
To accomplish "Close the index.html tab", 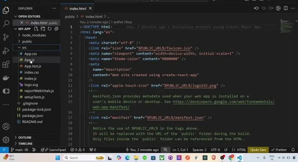I will coord(90,8).
